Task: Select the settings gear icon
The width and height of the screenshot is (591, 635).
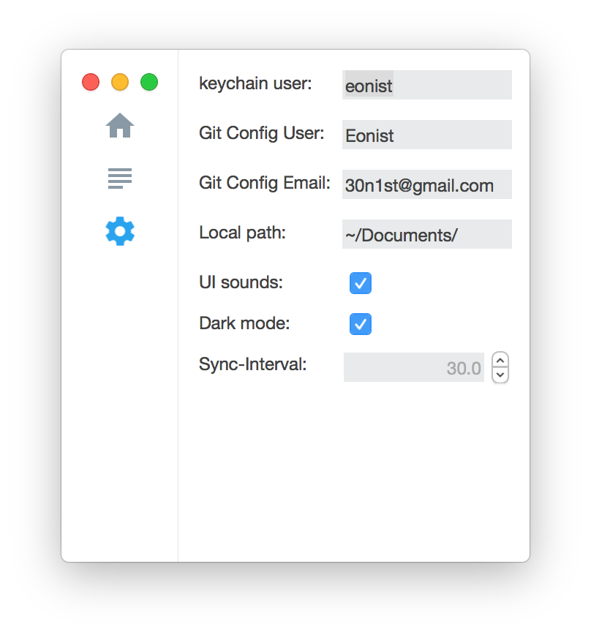Action: (120, 231)
